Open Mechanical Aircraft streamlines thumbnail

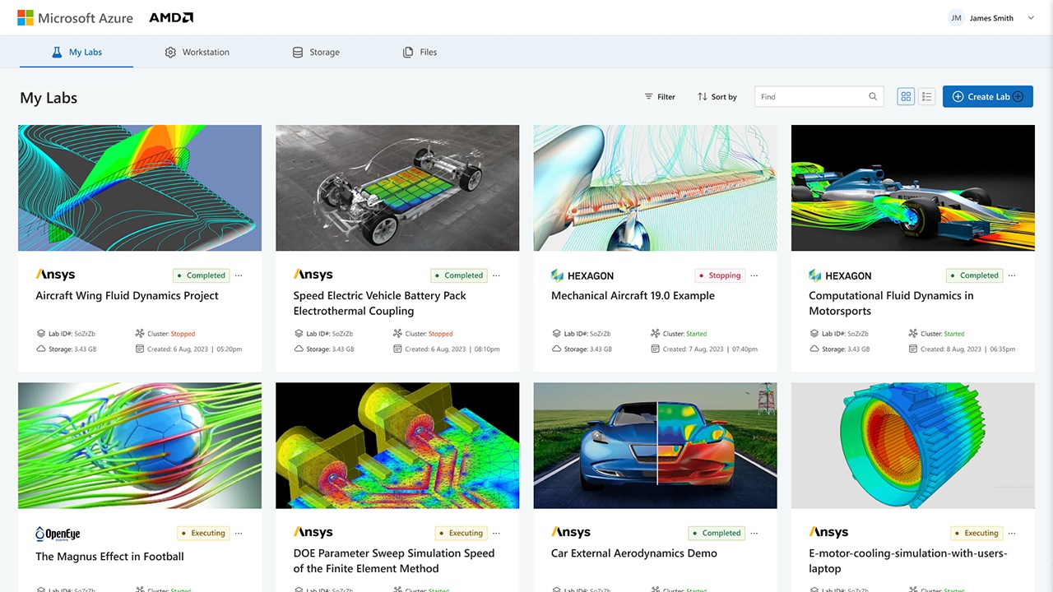pyautogui.click(x=655, y=187)
